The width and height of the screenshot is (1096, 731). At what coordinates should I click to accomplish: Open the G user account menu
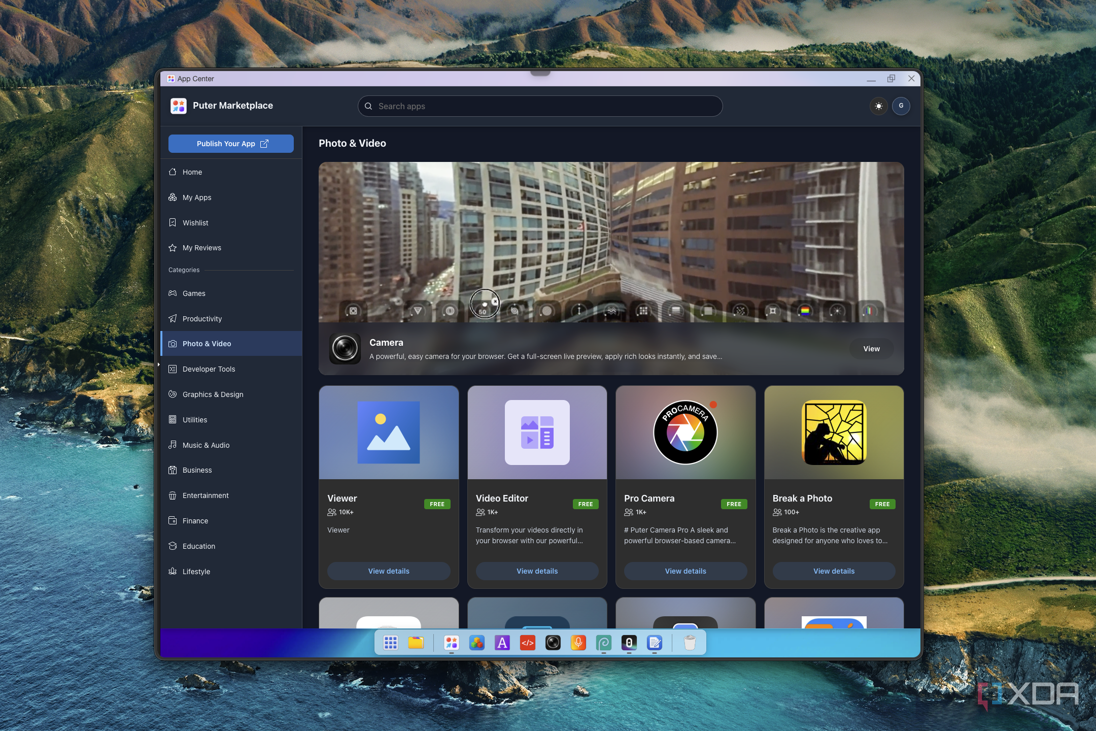tap(901, 106)
